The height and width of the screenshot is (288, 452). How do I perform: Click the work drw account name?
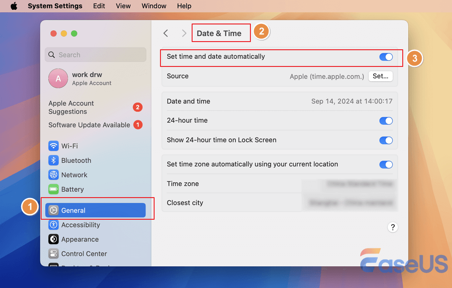(x=87, y=75)
